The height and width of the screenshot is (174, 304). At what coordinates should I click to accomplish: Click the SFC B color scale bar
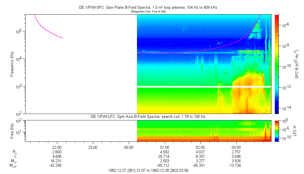click(277, 64)
